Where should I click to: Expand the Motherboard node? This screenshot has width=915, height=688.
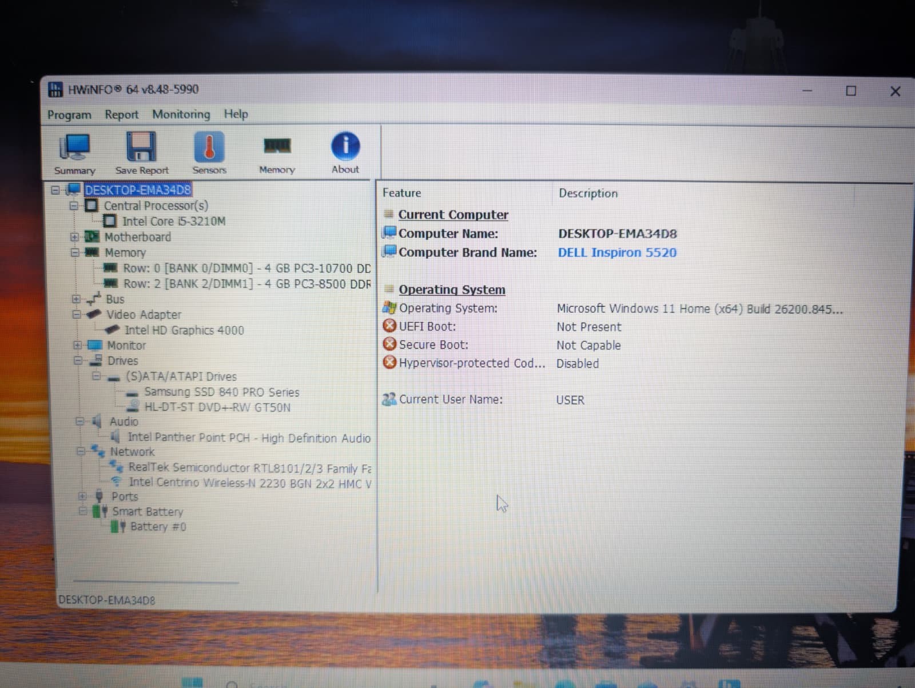74,237
